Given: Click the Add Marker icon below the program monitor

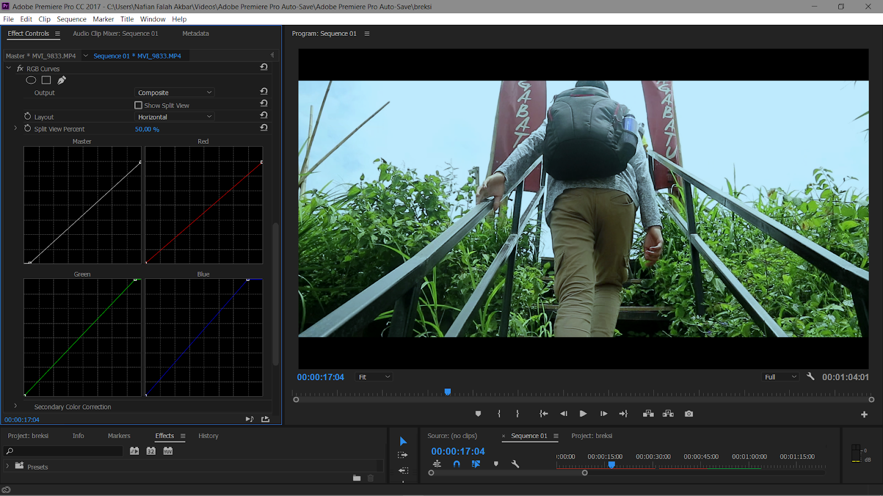Looking at the screenshot, I should [478, 413].
